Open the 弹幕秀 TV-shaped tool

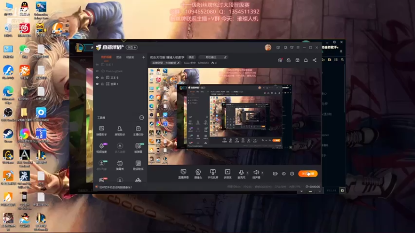coord(120,165)
